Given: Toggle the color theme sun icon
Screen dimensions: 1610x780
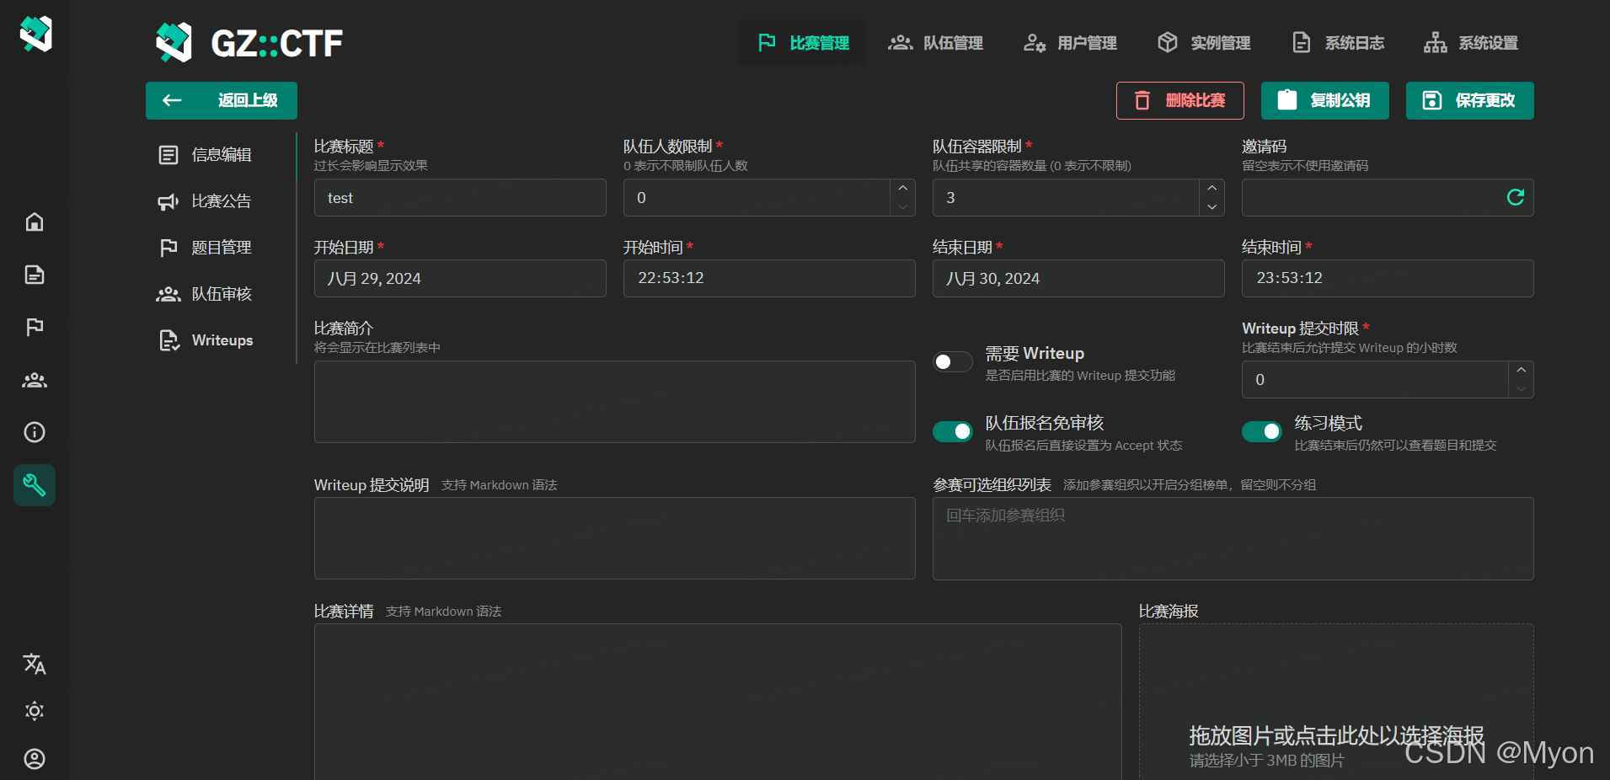Looking at the screenshot, I should click(x=35, y=711).
